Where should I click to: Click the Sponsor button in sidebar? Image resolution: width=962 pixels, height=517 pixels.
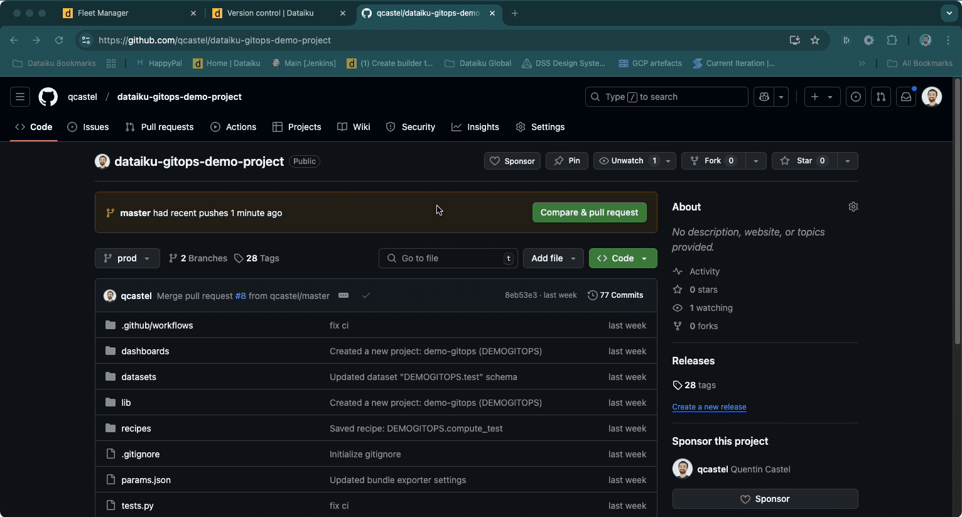click(x=765, y=499)
